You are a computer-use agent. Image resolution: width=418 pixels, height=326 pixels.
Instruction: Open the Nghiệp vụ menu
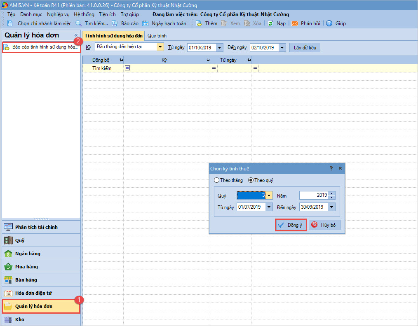click(58, 14)
